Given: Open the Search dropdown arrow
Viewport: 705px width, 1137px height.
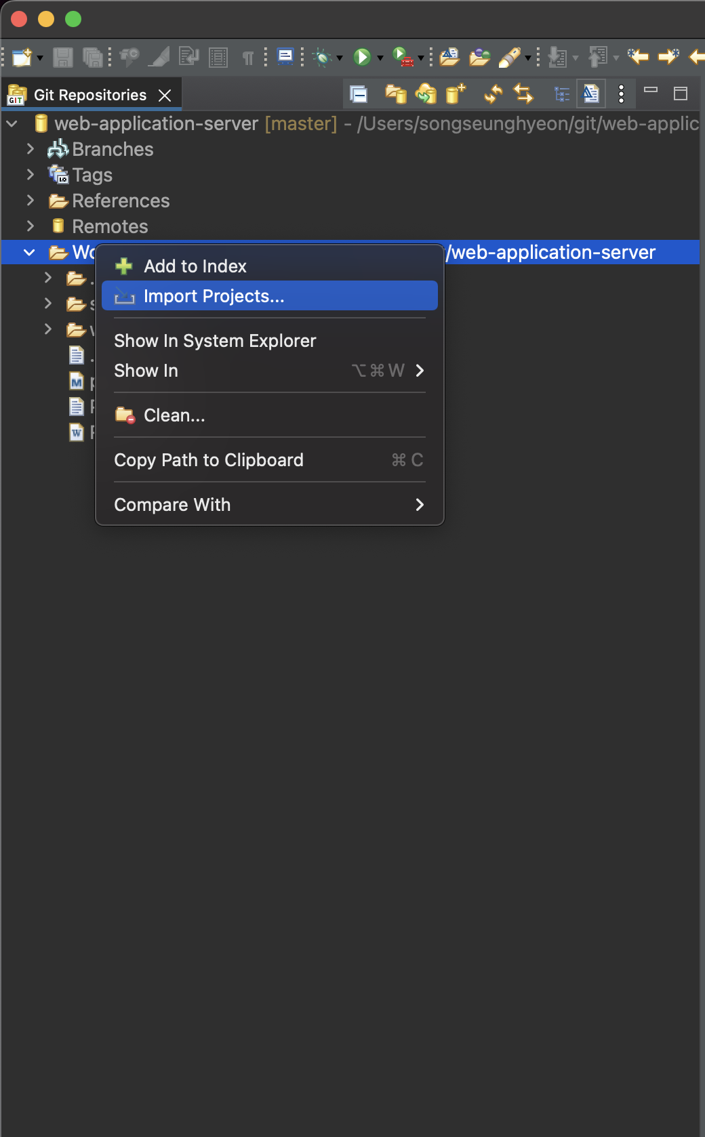Looking at the screenshot, I should [x=528, y=58].
